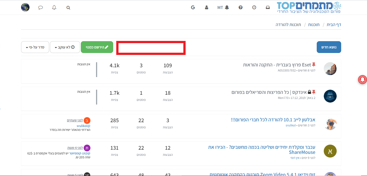Click the red floating notification bell
This screenshot has width=367, height=176.
(362, 80)
